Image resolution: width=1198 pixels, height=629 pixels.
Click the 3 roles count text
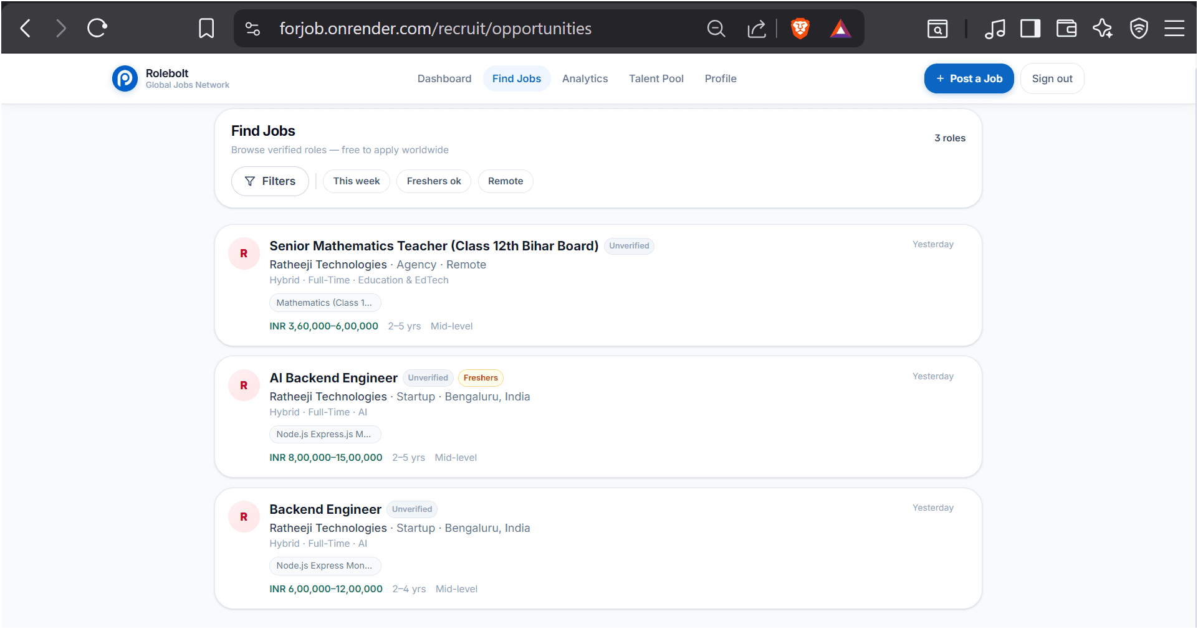tap(949, 138)
